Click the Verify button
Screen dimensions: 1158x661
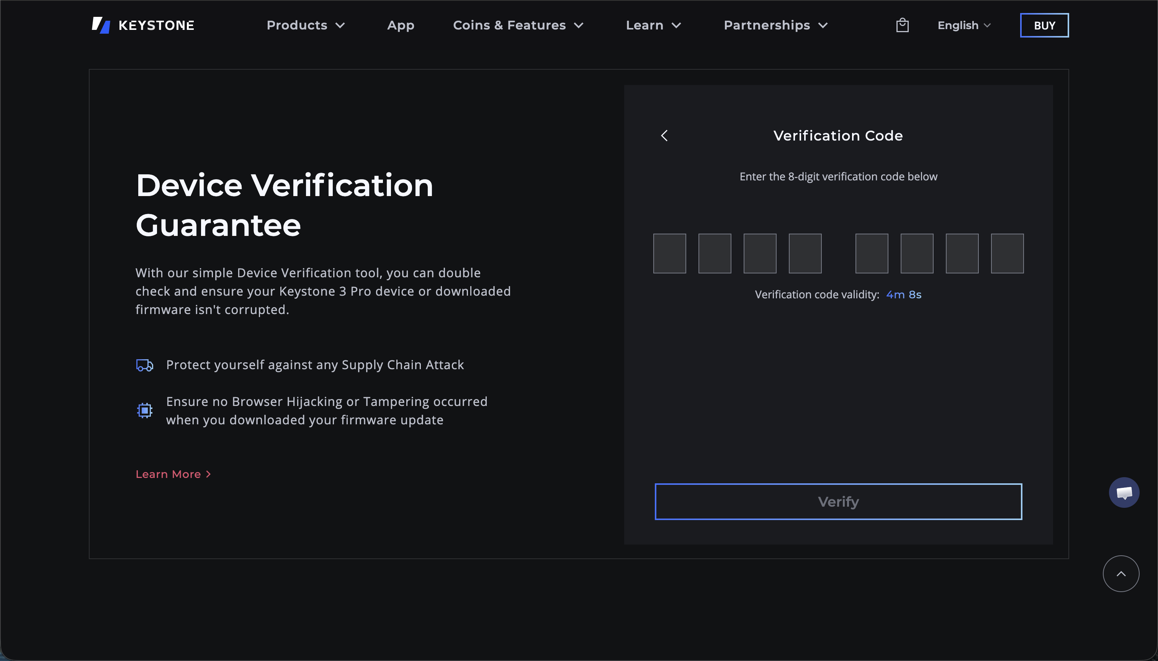(838, 501)
